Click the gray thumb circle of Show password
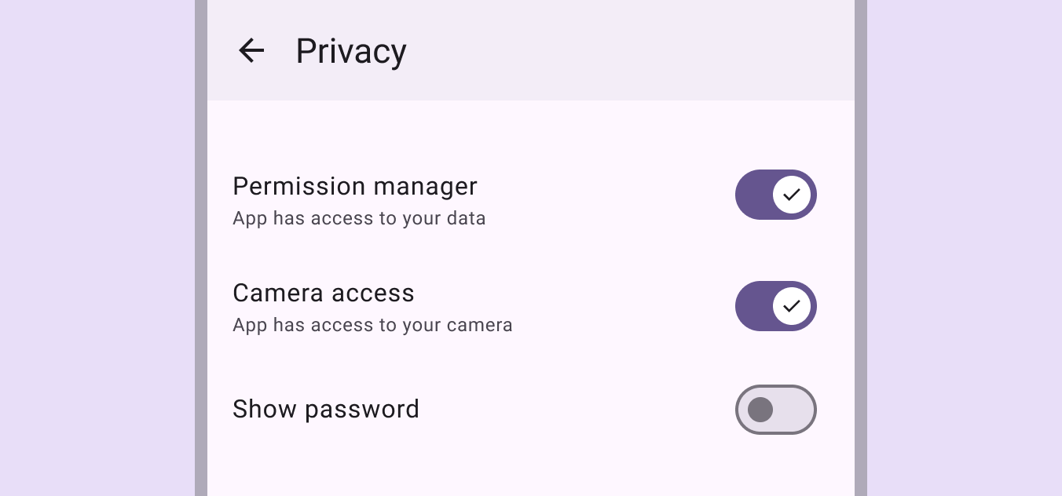 coord(760,410)
